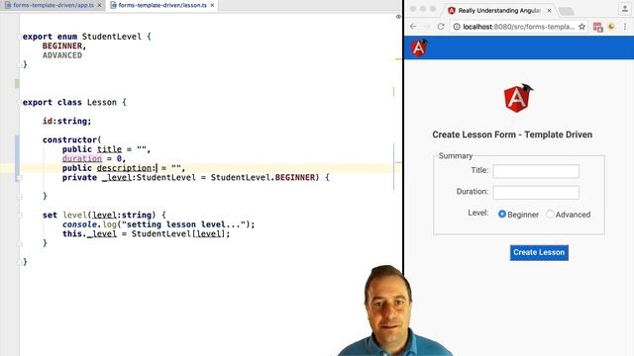Screen dimensions: 634x356
Task: Click the 'constructor(' keyword in code
Action: [71, 140]
